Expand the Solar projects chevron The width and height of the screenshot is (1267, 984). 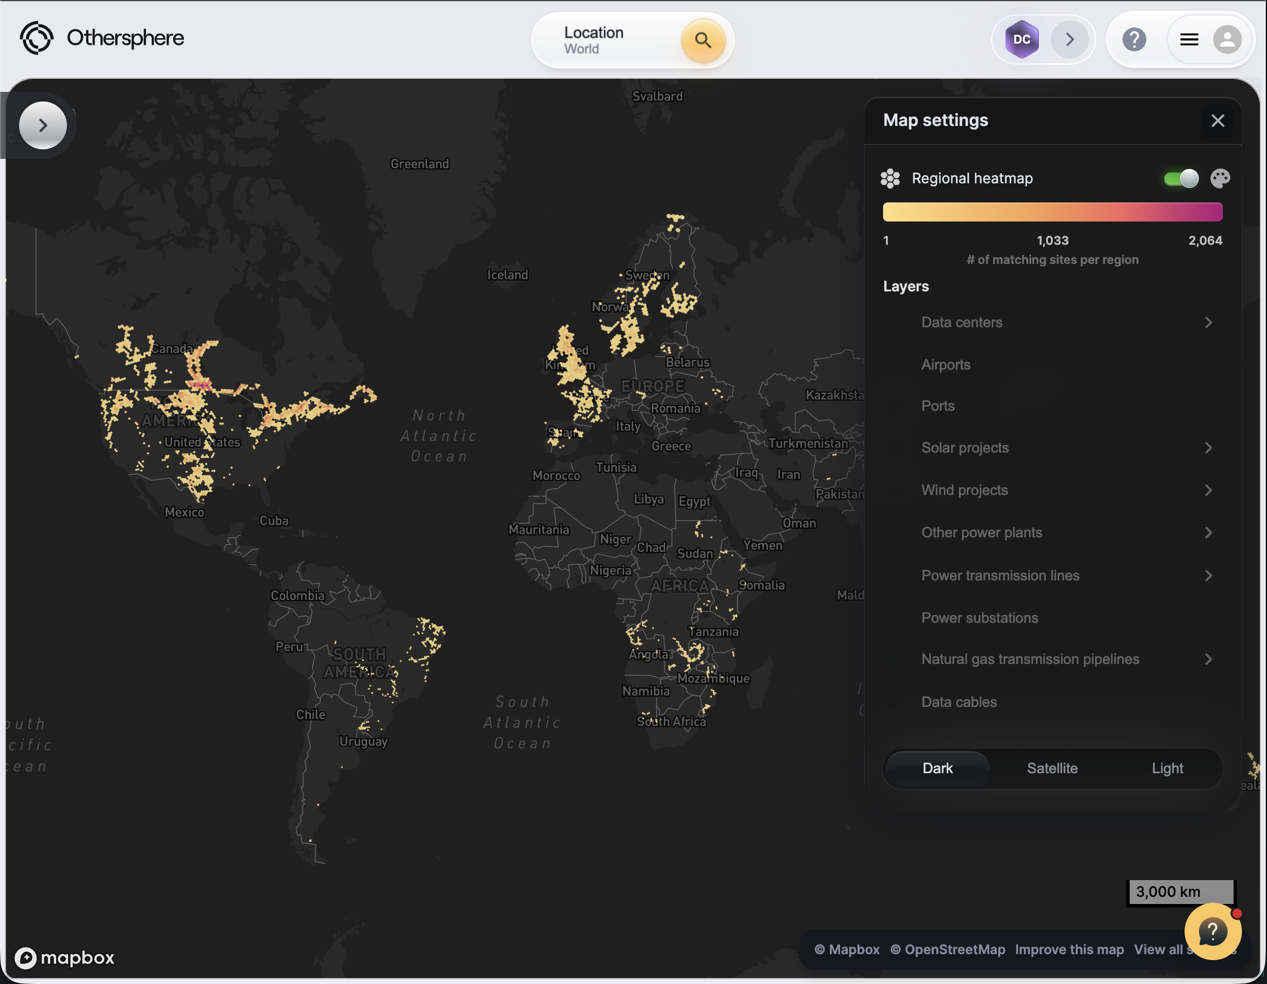coord(1208,448)
